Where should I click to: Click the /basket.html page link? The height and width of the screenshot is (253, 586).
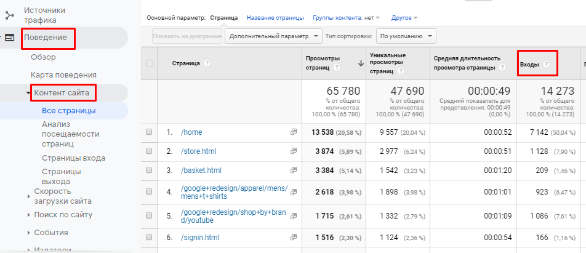(x=201, y=171)
